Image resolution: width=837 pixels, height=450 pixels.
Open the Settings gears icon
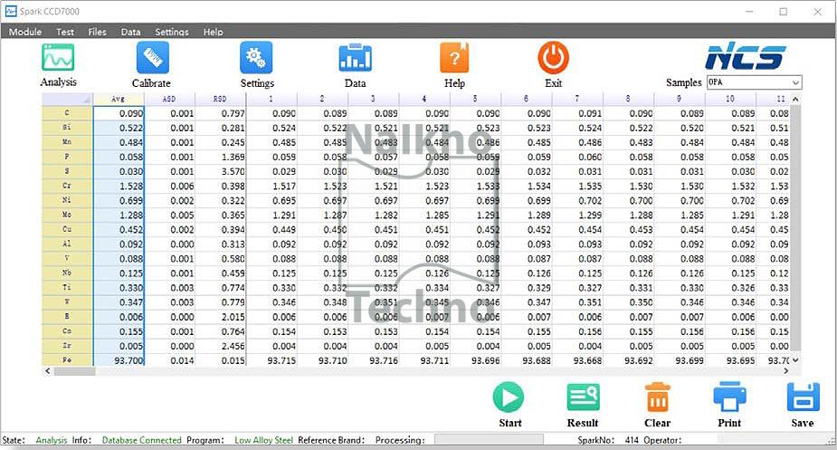(x=256, y=58)
